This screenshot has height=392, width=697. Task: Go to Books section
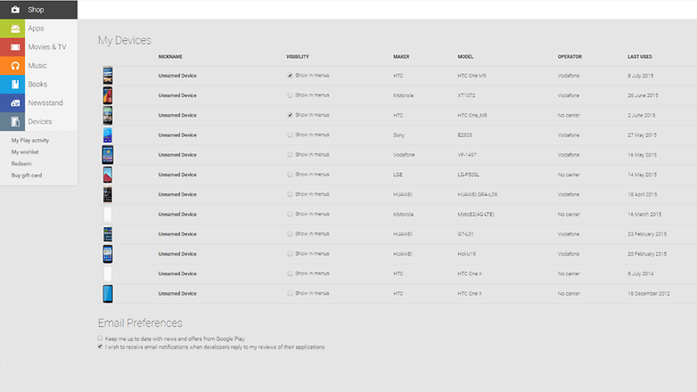tap(37, 85)
